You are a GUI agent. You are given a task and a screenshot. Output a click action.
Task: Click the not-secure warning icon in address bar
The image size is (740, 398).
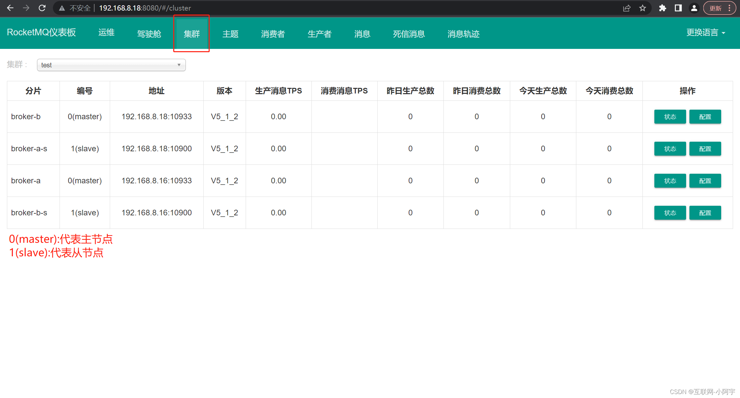[x=62, y=8]
